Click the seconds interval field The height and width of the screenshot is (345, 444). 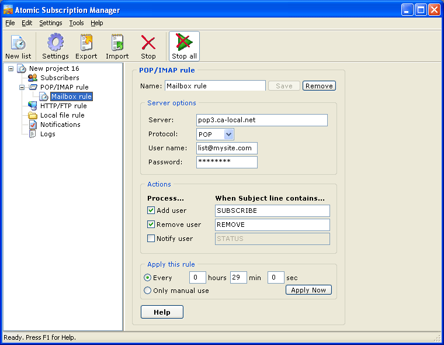(276, 278)
